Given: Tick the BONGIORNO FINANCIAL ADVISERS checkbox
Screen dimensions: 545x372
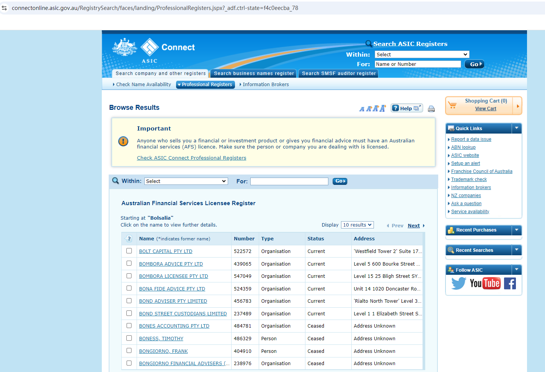Looking at the screenshot, I should (129, 363).
